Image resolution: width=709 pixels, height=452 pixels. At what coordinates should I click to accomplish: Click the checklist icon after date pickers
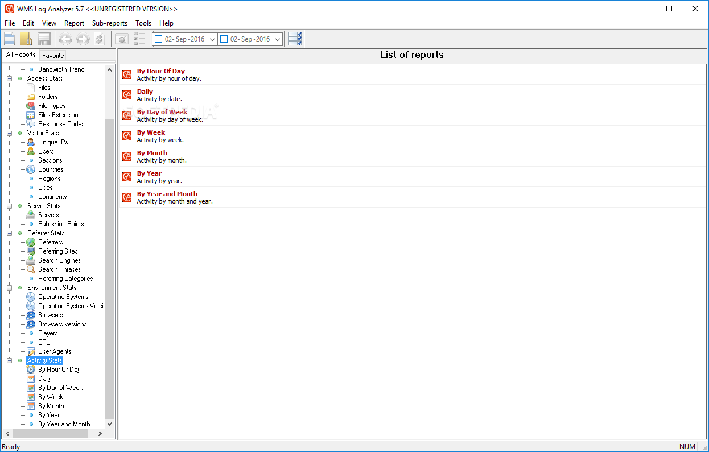[295, 39]
